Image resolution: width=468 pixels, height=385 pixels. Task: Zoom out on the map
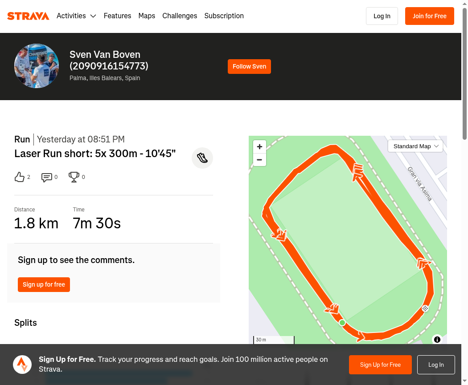(x=259, y=160)
